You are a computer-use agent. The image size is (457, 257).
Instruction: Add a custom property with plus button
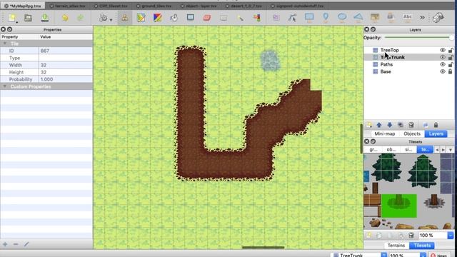click(x=5, y=244)
